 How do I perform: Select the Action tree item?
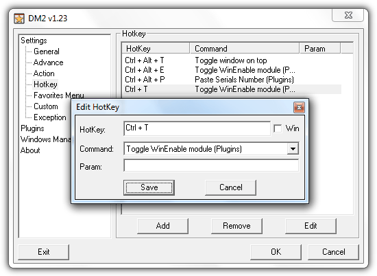tap(44, 73)
